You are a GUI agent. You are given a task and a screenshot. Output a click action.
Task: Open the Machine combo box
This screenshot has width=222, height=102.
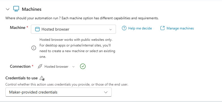(x=73, y=29)
